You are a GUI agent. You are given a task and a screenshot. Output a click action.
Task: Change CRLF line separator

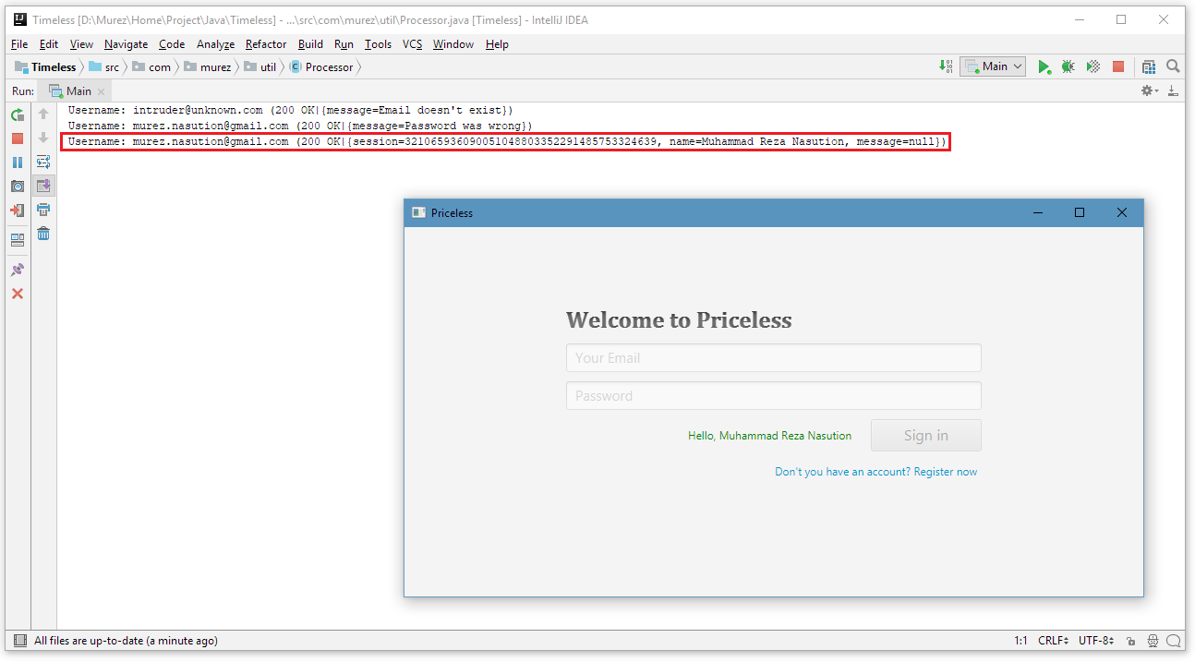(x=1054, y=641)
